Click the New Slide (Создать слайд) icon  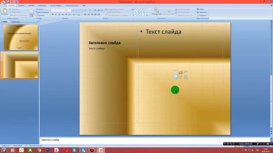pyautogui.click(x=32, y=10)
